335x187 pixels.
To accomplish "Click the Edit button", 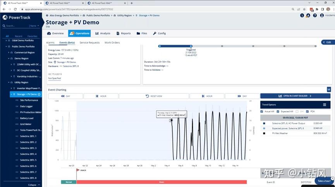I will [x=327, y=42].
